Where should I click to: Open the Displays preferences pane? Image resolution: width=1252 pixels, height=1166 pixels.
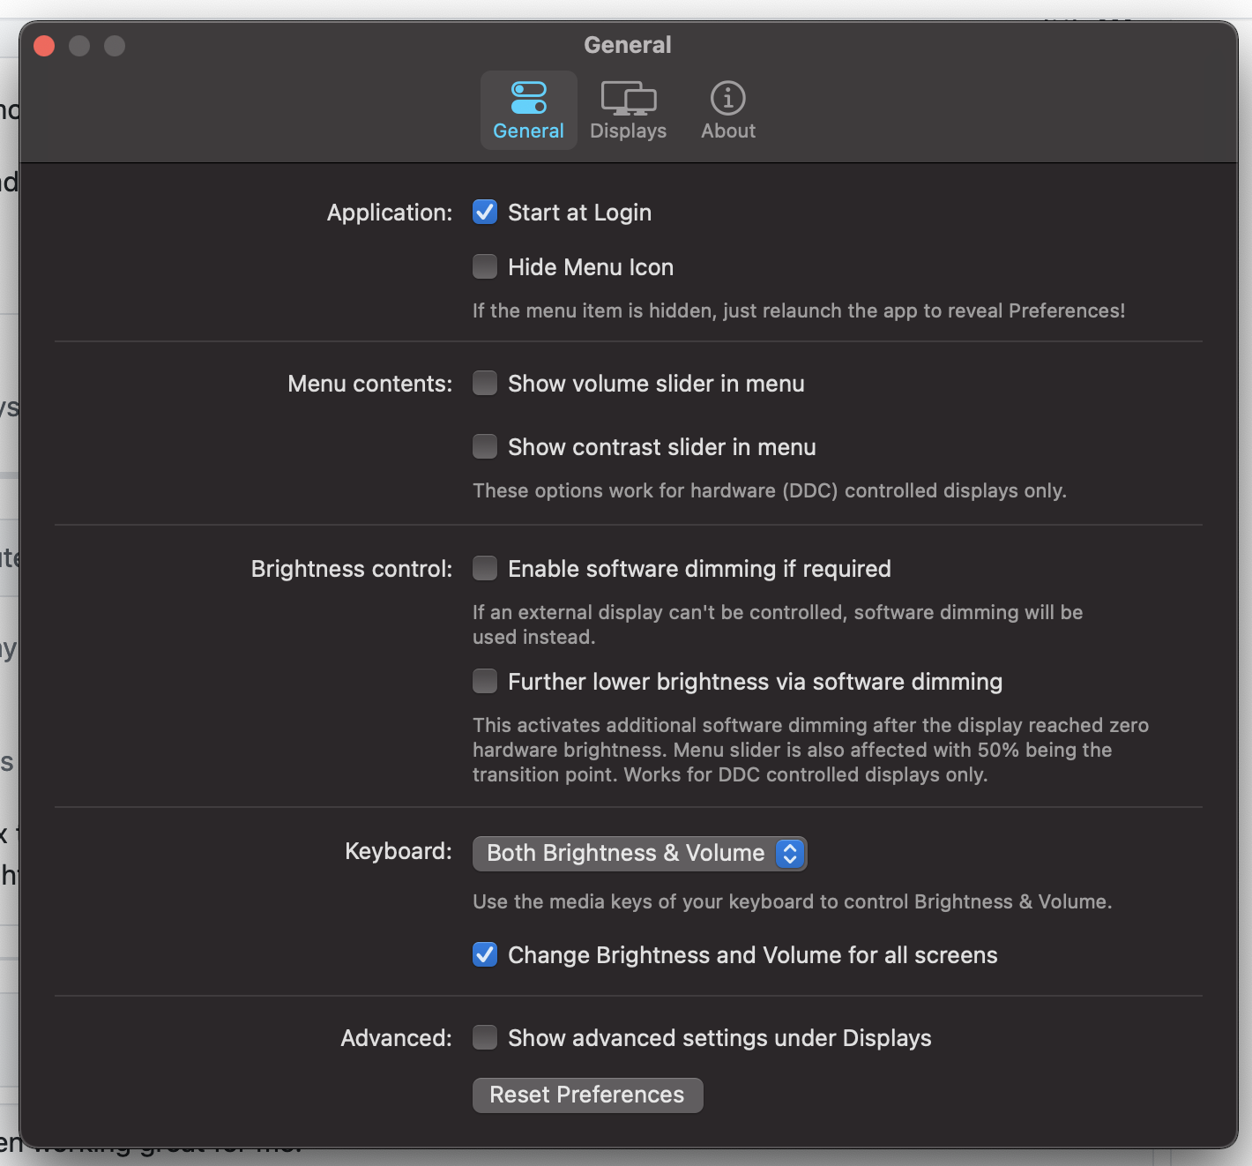(x=627, y=109)
